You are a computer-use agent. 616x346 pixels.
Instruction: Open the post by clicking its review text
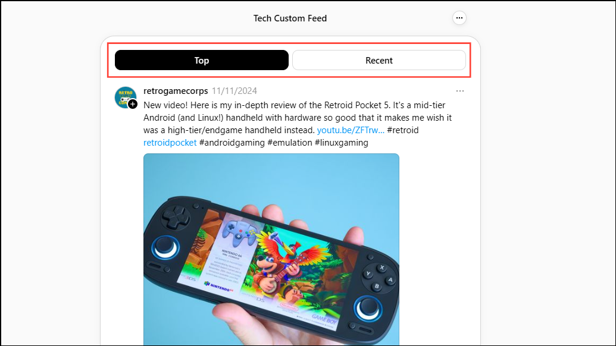tap(298, 118)
